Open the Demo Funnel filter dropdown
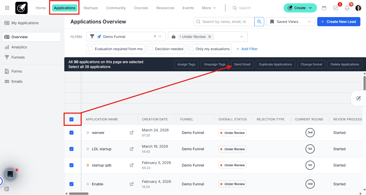 click(160, 36)
